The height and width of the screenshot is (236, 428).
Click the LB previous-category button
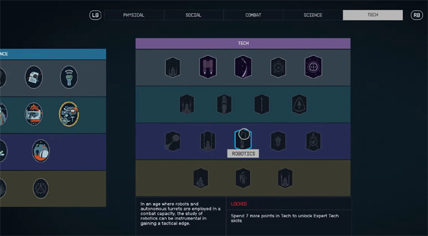tap(95, 15)
